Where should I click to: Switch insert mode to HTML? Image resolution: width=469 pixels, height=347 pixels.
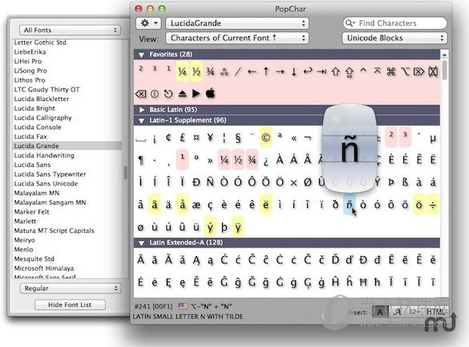coord(435,312)
